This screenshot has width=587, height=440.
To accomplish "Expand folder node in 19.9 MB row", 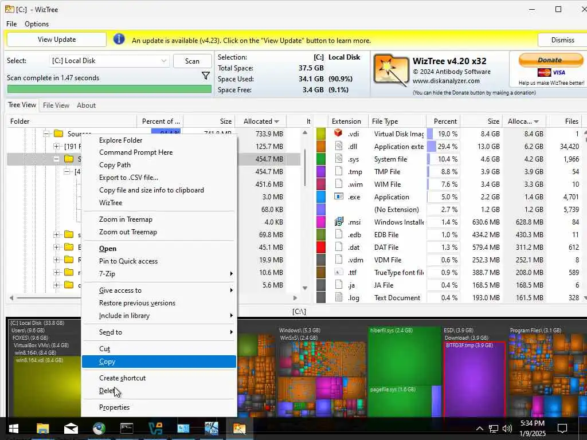I will point(57,260).
